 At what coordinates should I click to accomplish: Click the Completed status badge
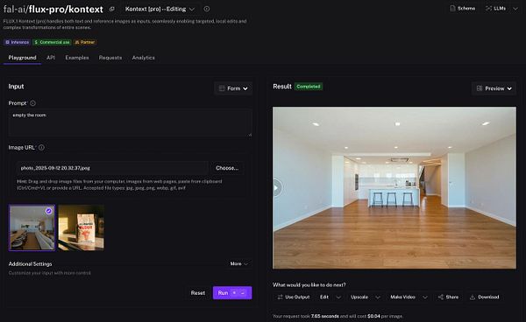coord(309,87)
